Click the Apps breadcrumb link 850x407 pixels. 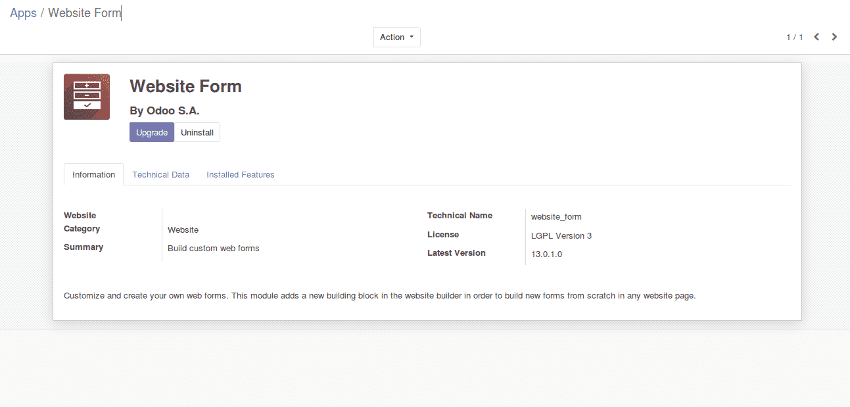point(23,13)
